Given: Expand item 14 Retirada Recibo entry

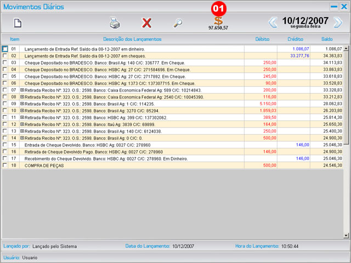Looking at the screenshot, I should click(x=22, y=138).
